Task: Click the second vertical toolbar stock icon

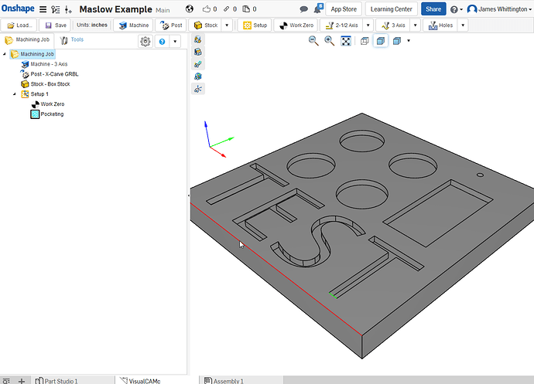Action: coord(198,52)
